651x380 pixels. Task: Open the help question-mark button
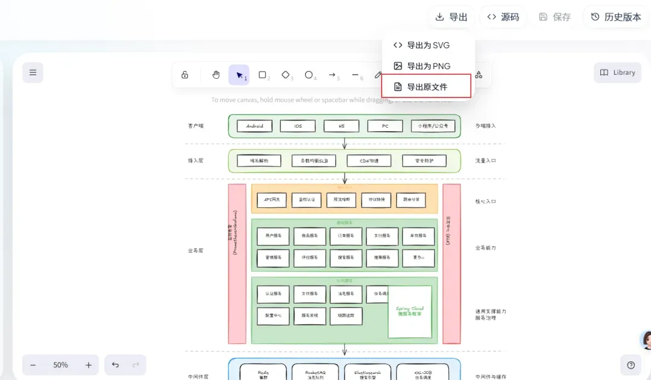[631, 365]
